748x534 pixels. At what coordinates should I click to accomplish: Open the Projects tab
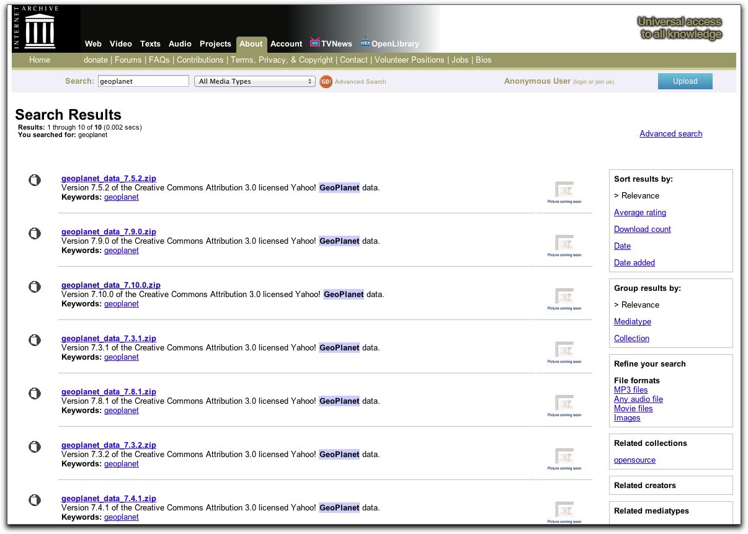(215, 44)
